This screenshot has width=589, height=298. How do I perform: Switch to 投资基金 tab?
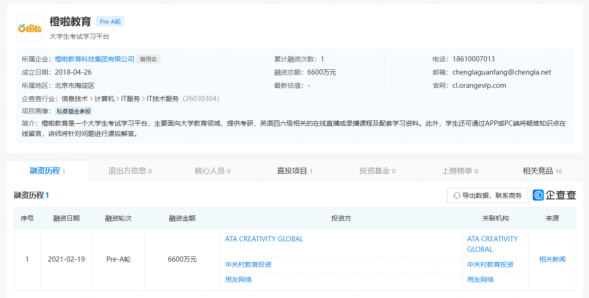tap(377, 171)
